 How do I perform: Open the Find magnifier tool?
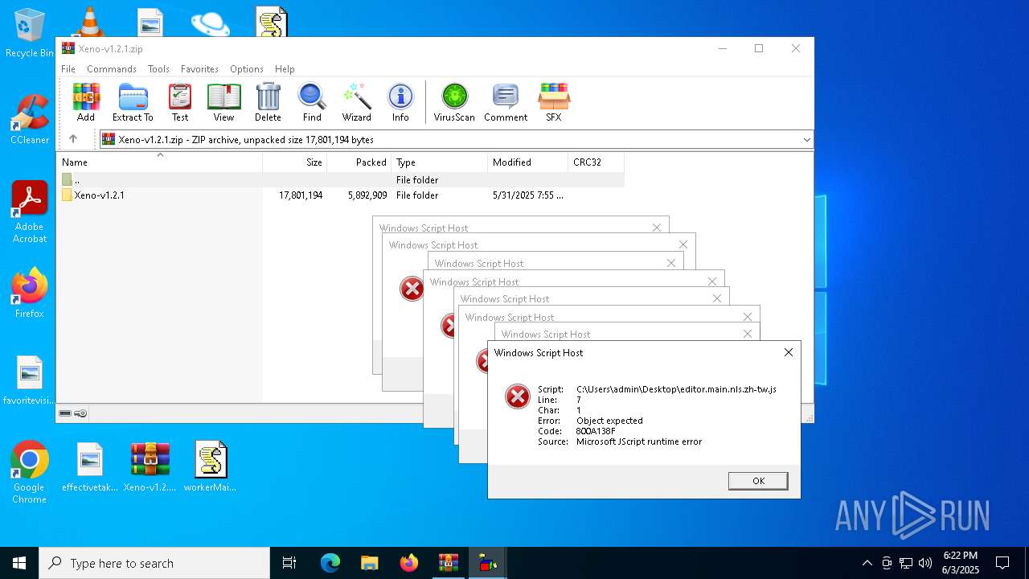coord(312,102)
